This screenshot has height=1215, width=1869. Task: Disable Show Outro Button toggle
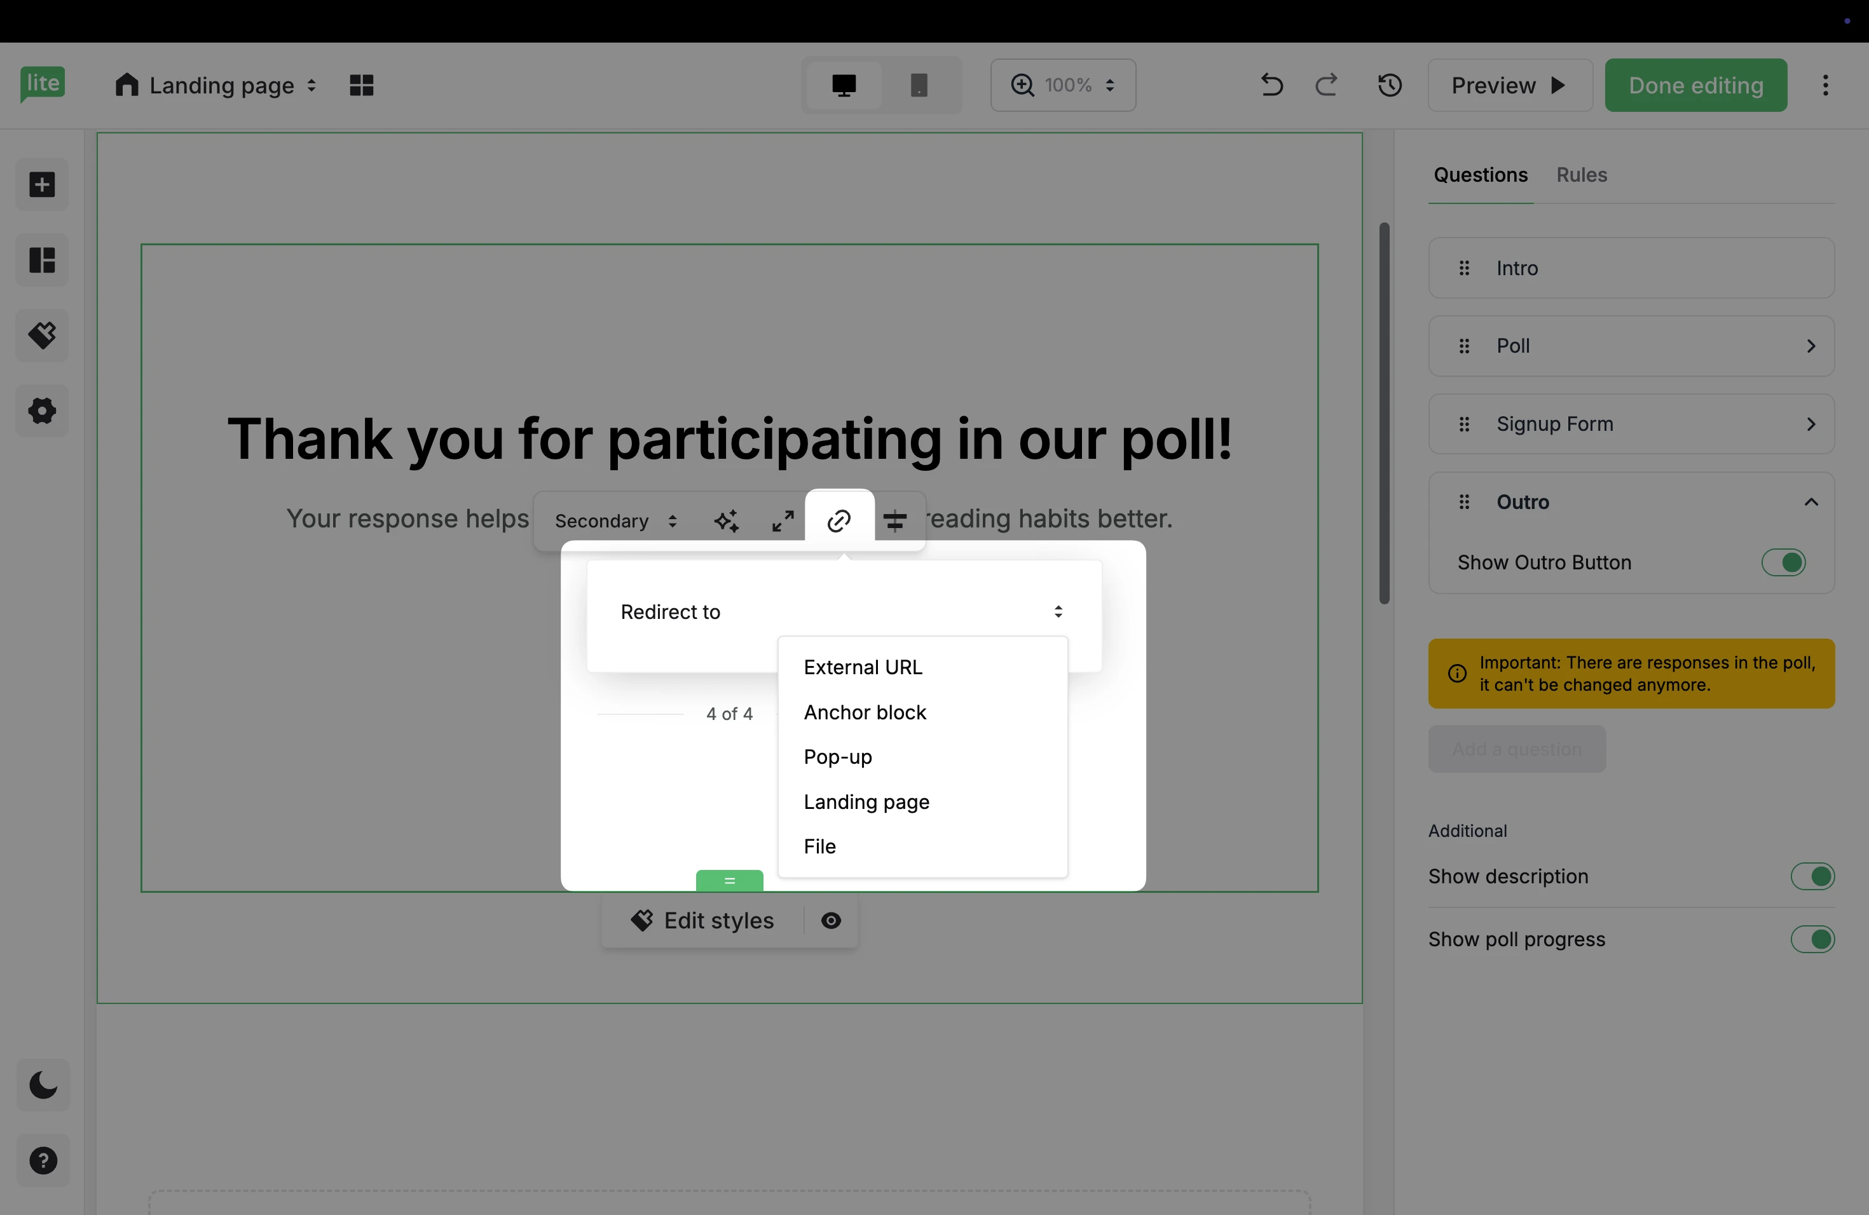(1783, 562)
